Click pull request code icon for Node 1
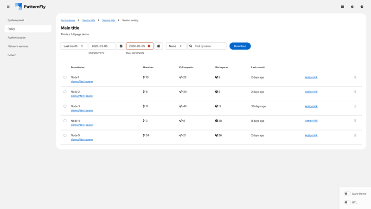This screenshot has height=209, width=371. coord(181,77)
